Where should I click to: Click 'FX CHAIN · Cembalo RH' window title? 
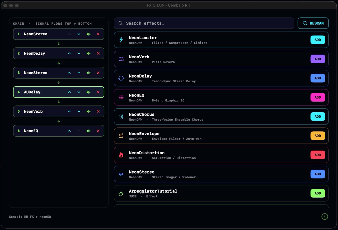pyautogui.click(x=168, y=5)
